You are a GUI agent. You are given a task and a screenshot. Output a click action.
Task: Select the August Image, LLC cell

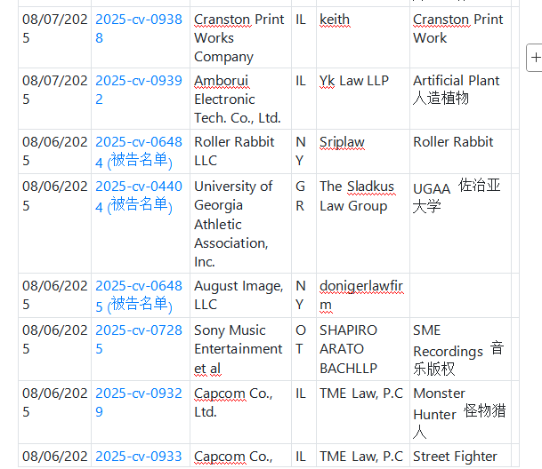click(240, 296)
